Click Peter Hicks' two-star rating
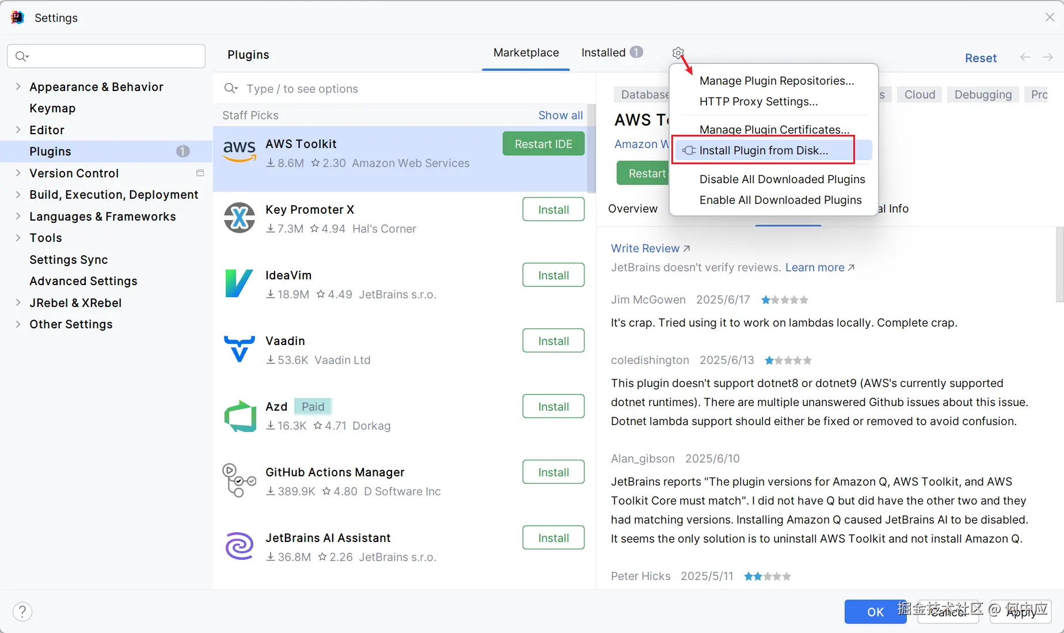 click(x=767, y=576)
